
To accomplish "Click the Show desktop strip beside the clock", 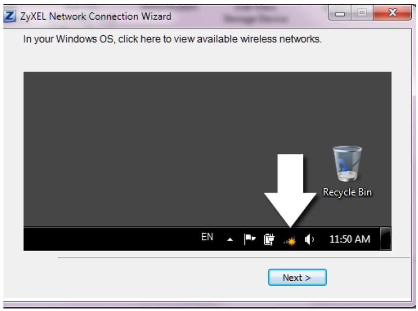I will pyautogui.click(x=385, y=238).
